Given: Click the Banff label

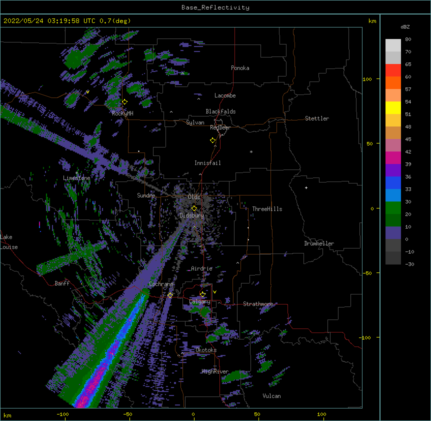Looking at the screenshot, I should [62, 283].
